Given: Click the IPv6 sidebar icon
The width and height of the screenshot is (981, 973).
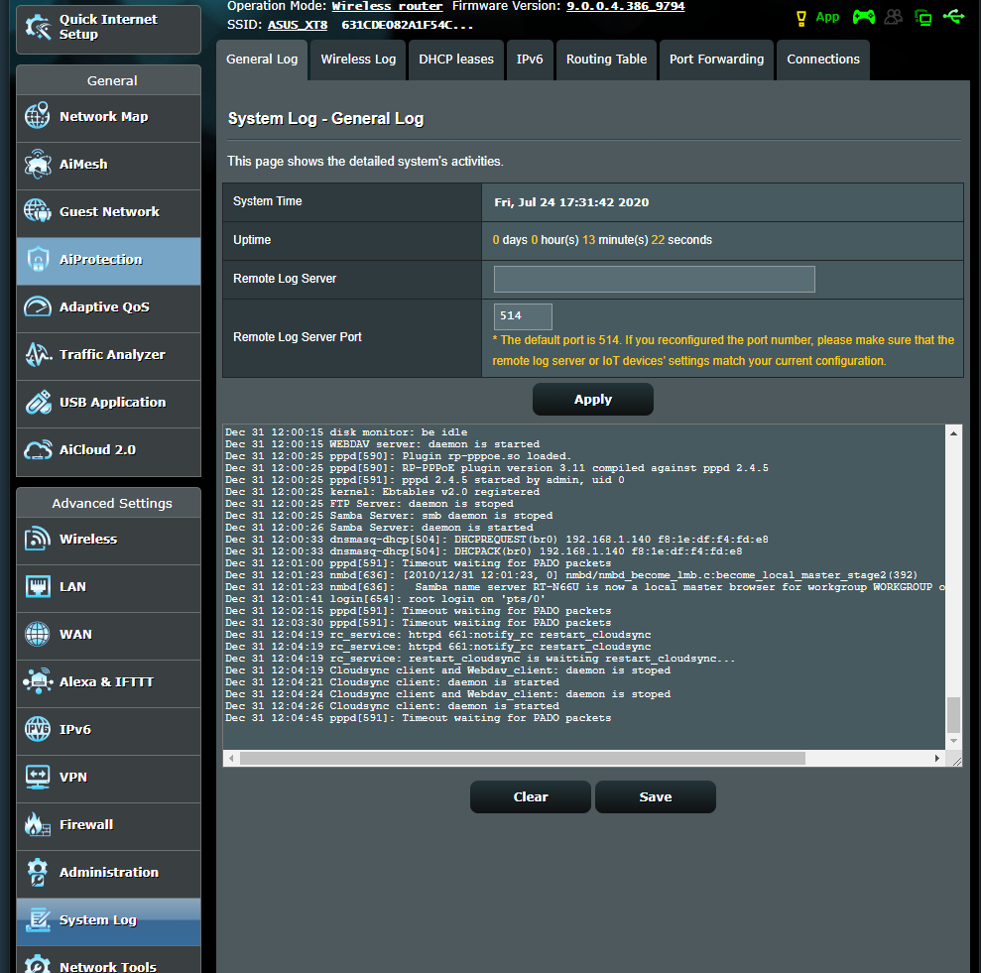Looking at the screenshot, I should 38,729.
